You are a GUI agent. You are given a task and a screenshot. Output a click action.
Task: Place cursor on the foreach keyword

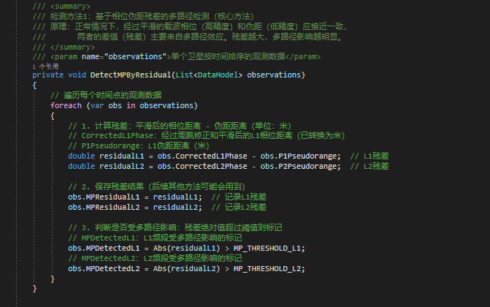[66, 106]
